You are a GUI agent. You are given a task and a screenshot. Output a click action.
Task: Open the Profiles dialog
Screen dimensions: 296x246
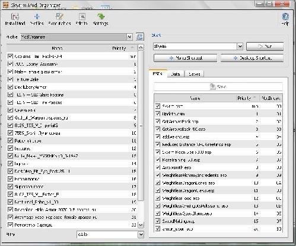[37, 19]
